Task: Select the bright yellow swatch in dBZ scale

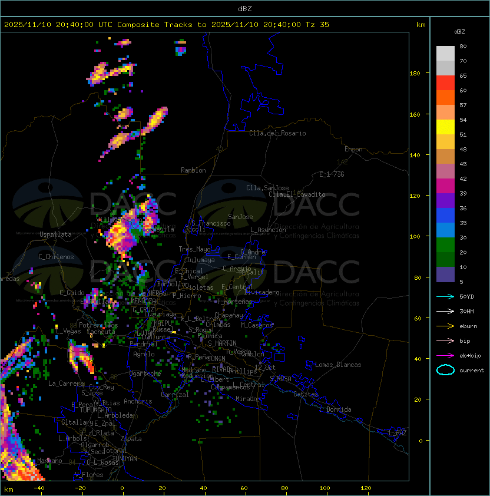Action: click(x=445, y=127)
